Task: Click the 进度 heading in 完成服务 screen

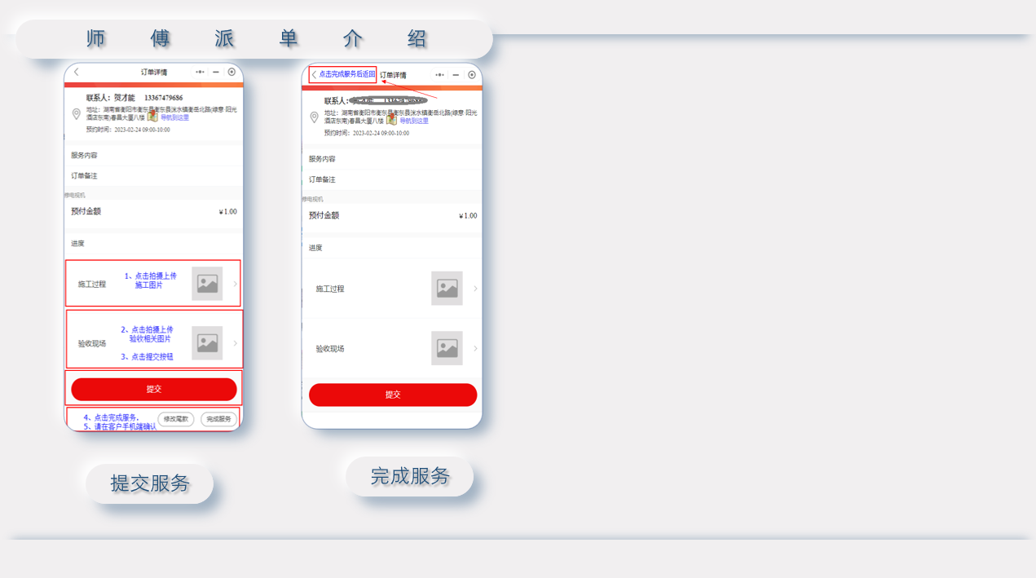Action: (315, 248)
